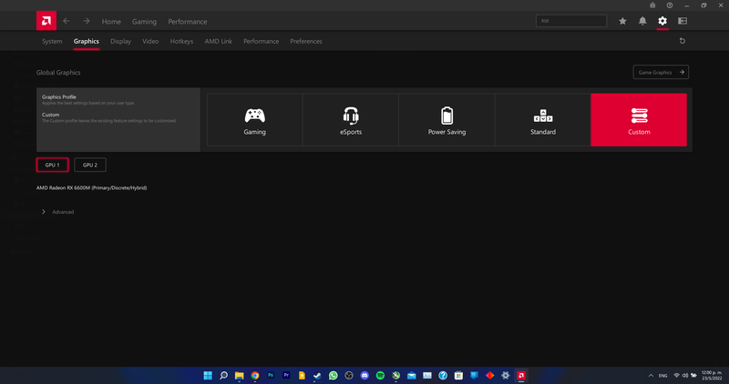This screenshot has height=384, width=729.
Task: Open the Windows Start menu
Action: point(208,375)
